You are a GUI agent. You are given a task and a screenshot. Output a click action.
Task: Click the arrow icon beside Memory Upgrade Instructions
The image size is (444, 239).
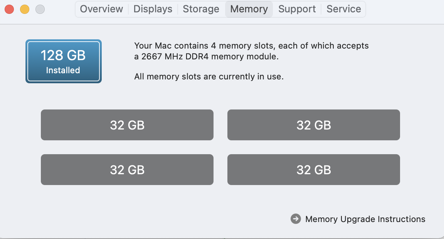296,219
